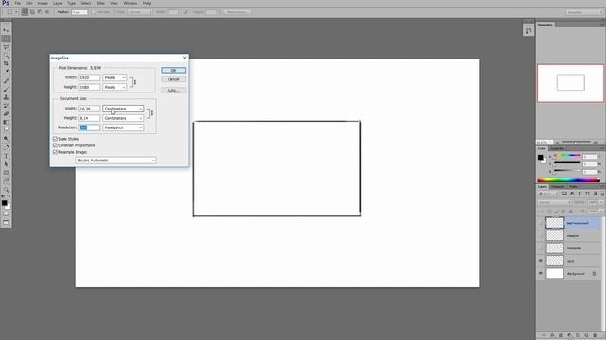Click Auto... button in Image Size
606x340 pixels.
173,91
